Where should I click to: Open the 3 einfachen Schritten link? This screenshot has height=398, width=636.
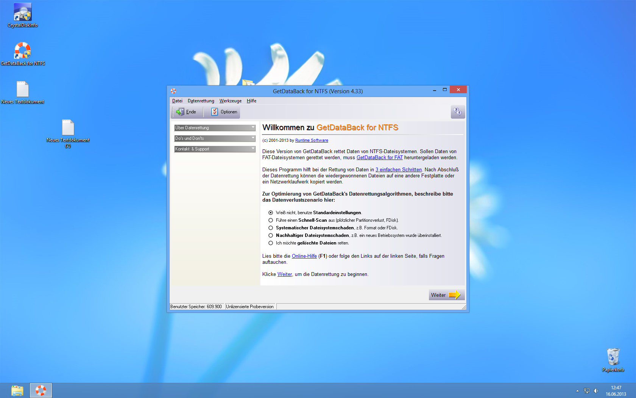[399, 170]
